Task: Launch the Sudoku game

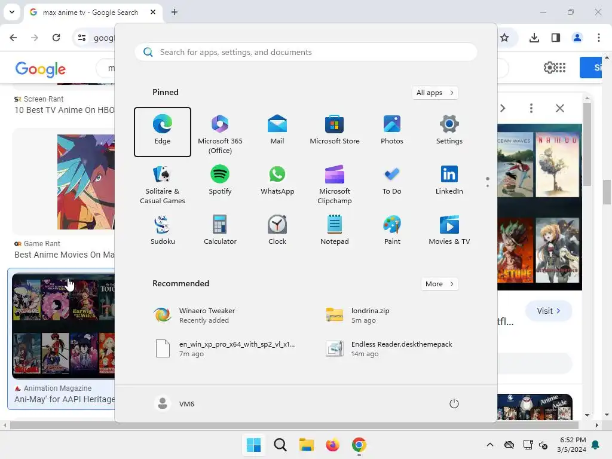Action: click(163, 230)
